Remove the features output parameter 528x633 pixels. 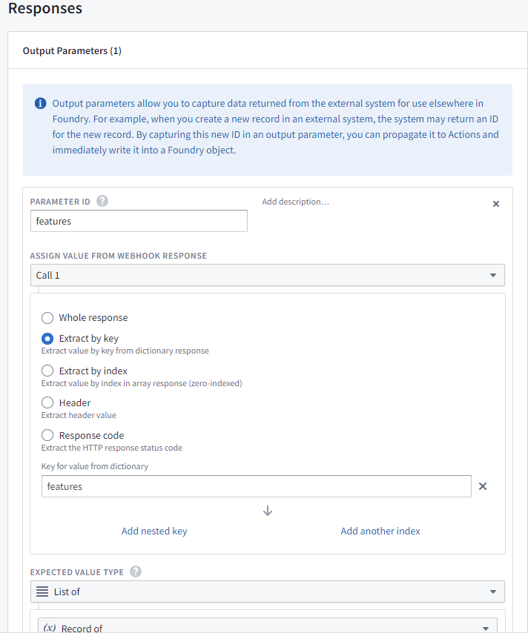(x=496, y=204)
